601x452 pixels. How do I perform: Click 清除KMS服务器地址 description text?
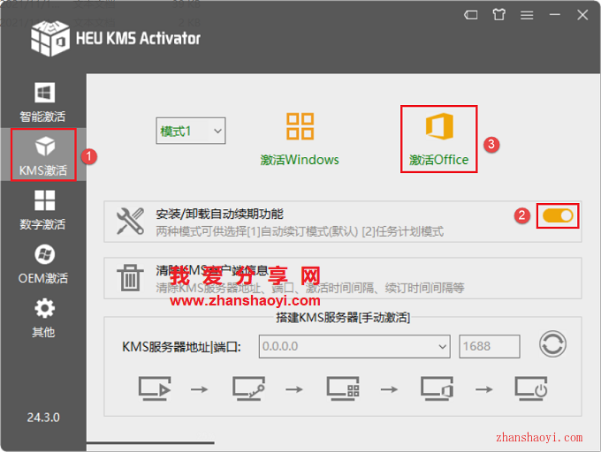[309, 288]
